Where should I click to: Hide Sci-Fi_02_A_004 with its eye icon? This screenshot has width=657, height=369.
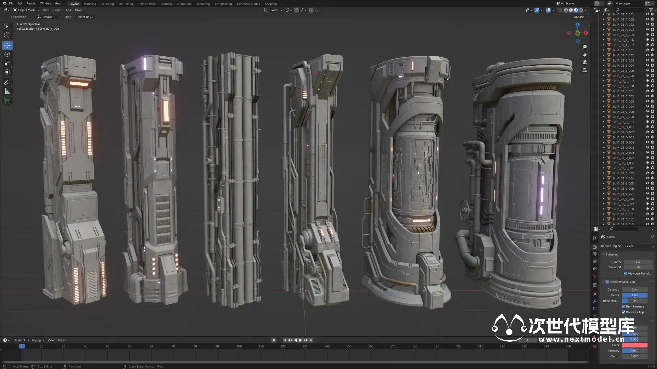(647, 30)
